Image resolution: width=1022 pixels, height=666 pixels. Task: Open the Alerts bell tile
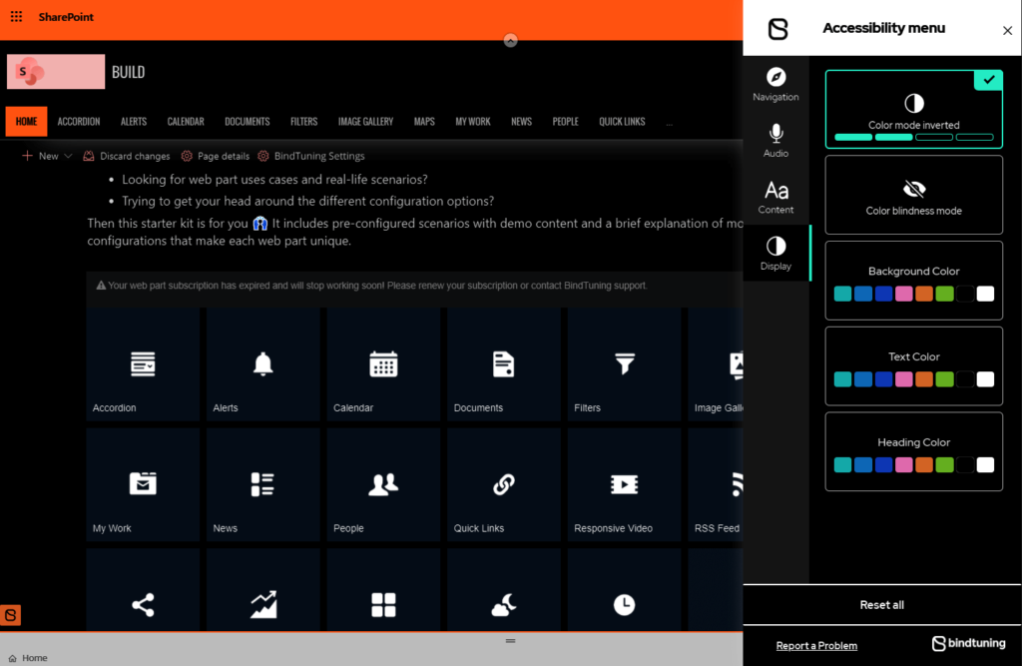click(263, 364)
